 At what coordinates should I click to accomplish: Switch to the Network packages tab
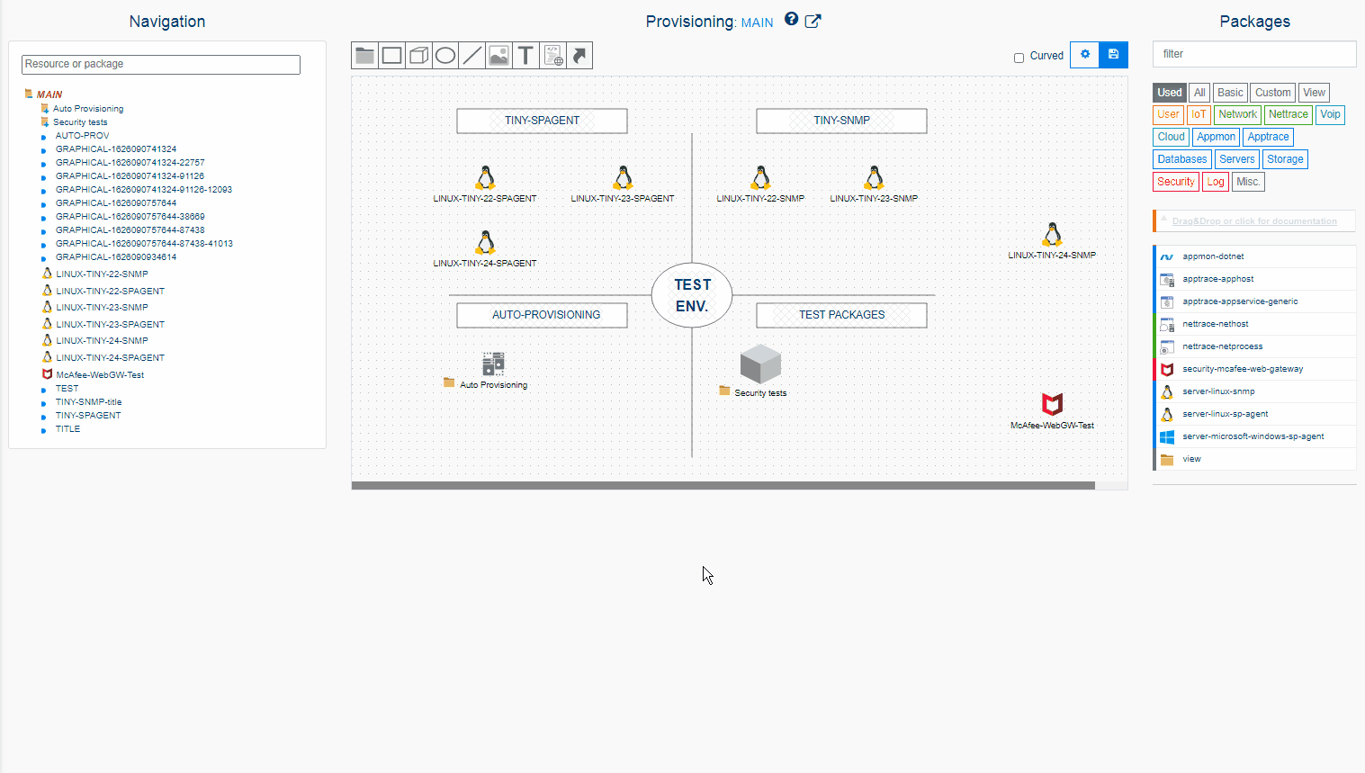pos(1237,114)
